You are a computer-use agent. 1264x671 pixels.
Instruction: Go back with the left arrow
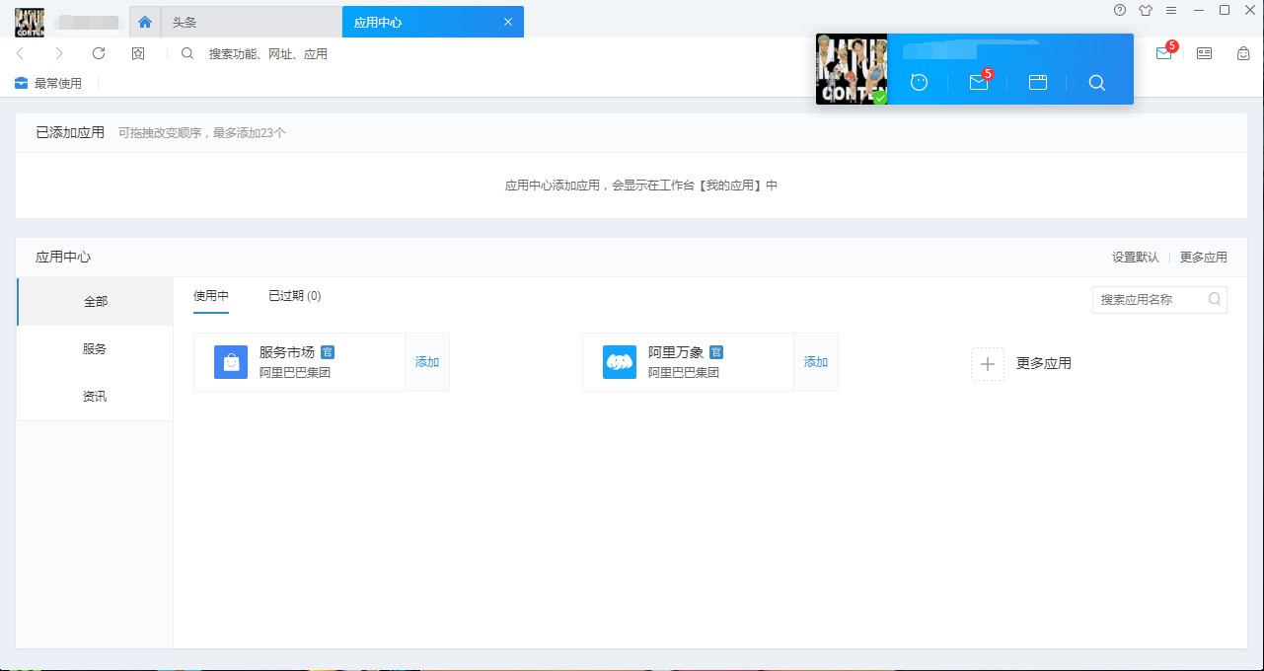coord(20,53)
